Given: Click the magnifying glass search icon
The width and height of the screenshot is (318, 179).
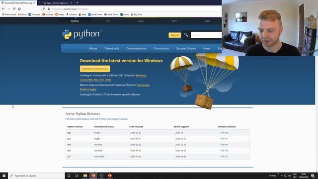Looking at the screenshot, I should click(x=186, y=35).
